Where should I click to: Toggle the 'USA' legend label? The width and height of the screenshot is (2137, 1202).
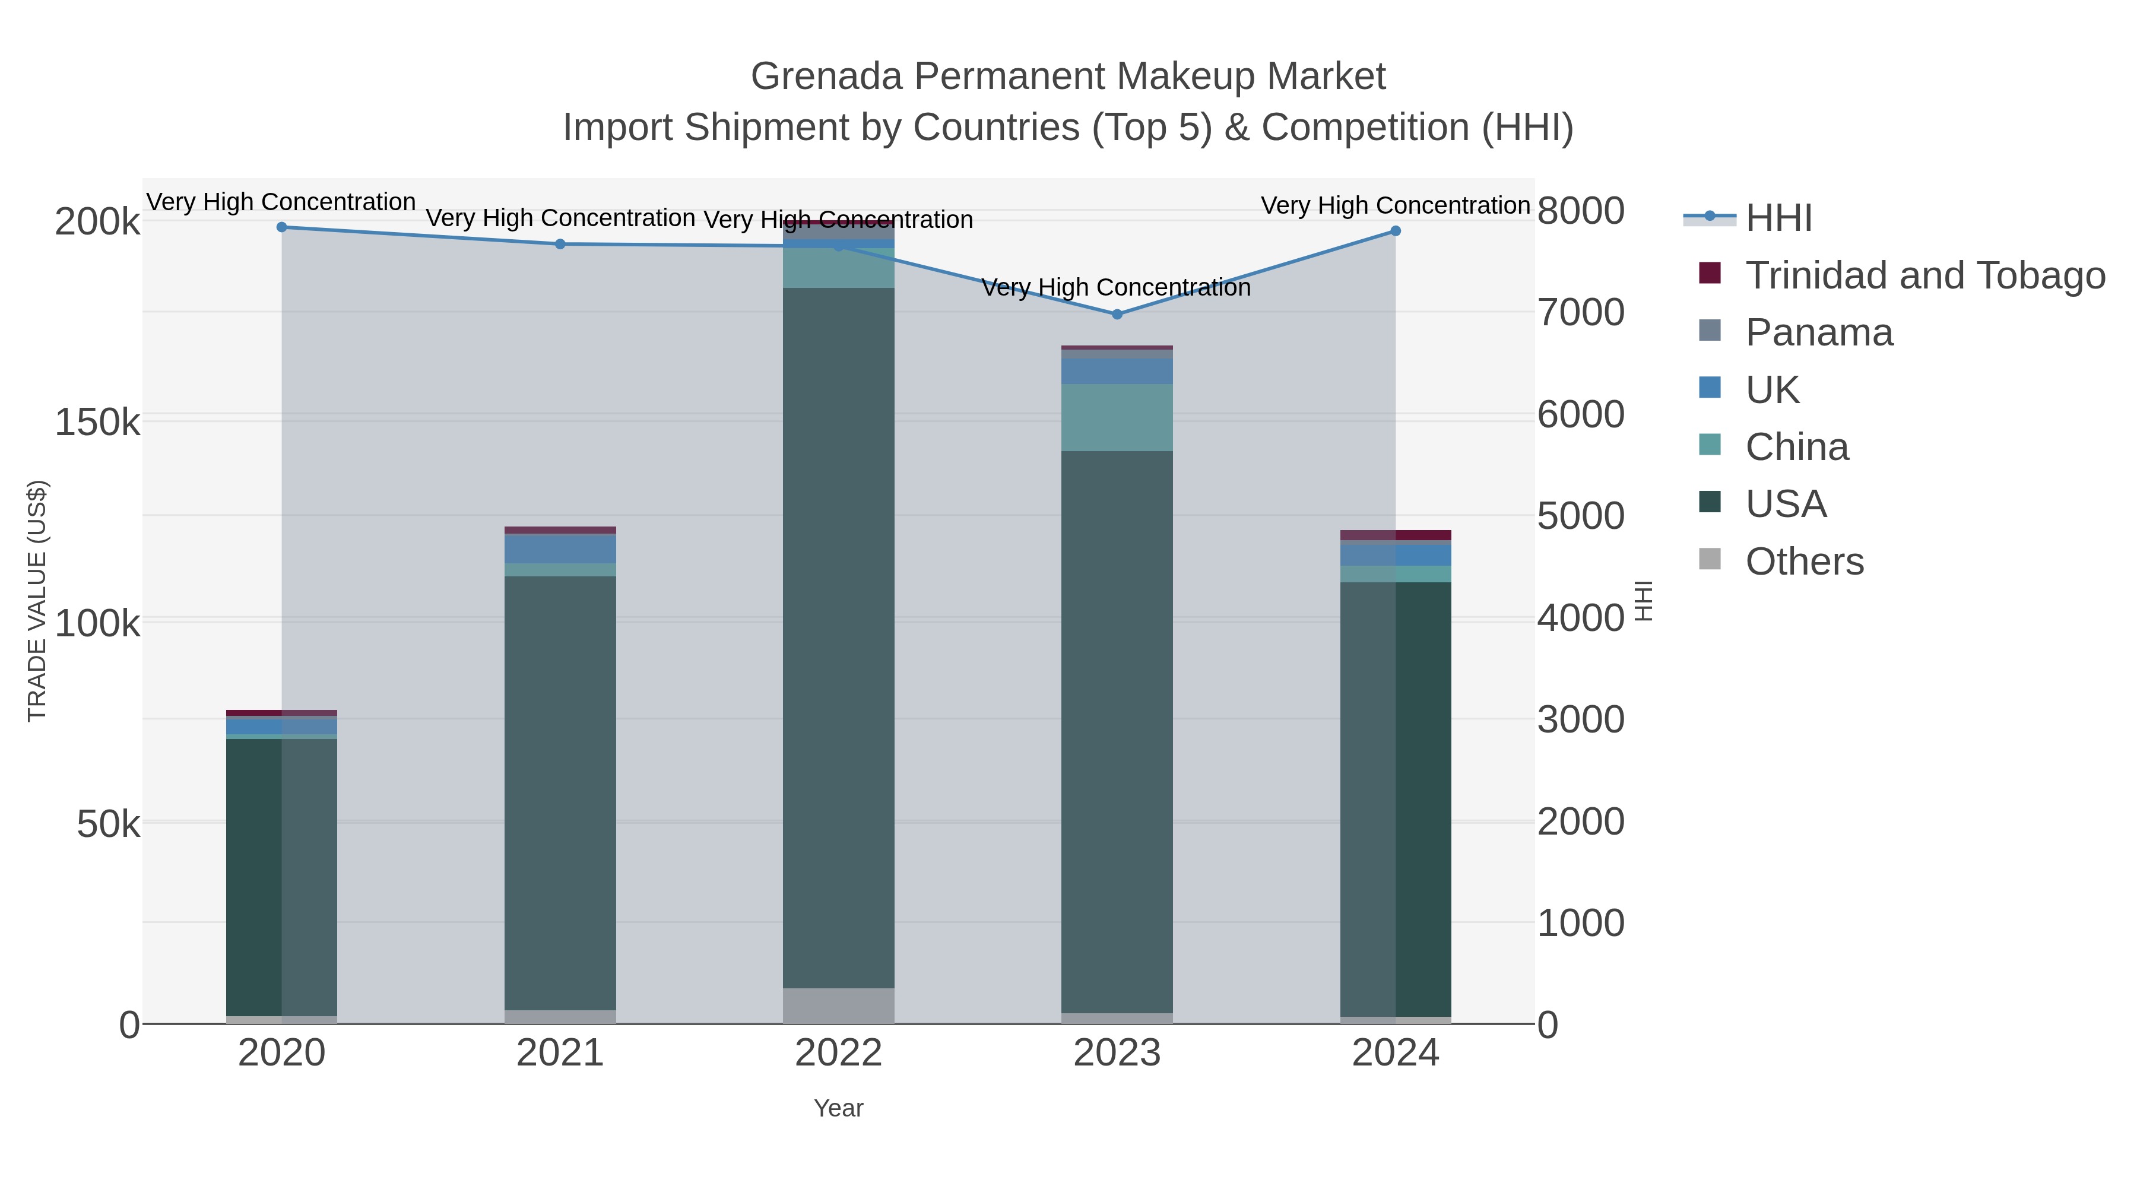1786,503
